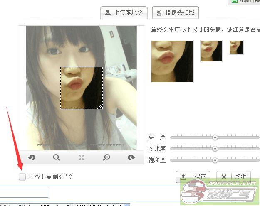The height and width of the screenshot is (206, 260).
Task: Rotate the photo counterclockwise
Action: pyautogui.click(x=31, y=157)
